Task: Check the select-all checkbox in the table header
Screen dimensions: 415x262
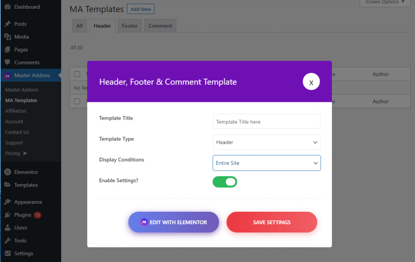Action: [76, 74]
